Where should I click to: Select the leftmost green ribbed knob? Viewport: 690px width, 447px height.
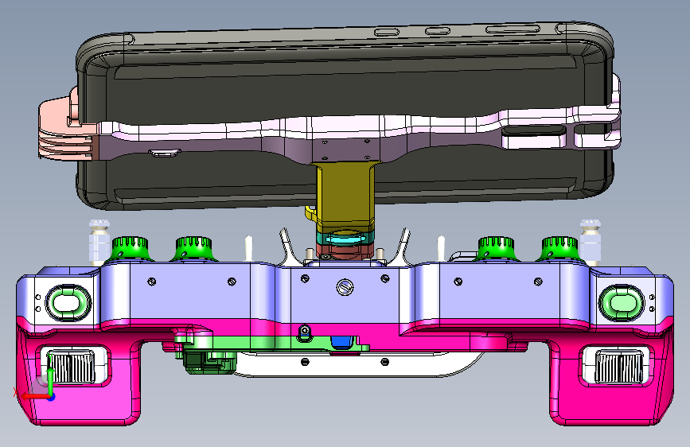tap(131, 249)
